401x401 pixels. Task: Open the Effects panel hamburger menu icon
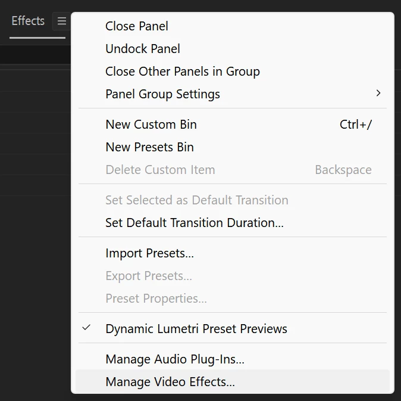(61, 21)
